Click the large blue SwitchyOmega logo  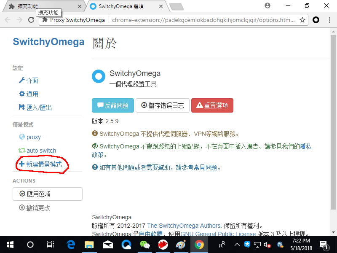[x=99, y=76]
